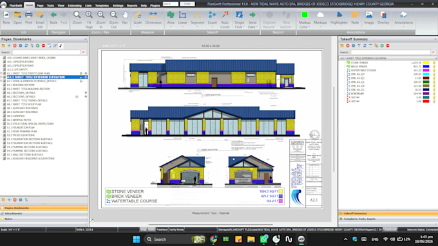The image size is (438, 246).
Task: Click the Email Job icon
Action: point(40,20)
